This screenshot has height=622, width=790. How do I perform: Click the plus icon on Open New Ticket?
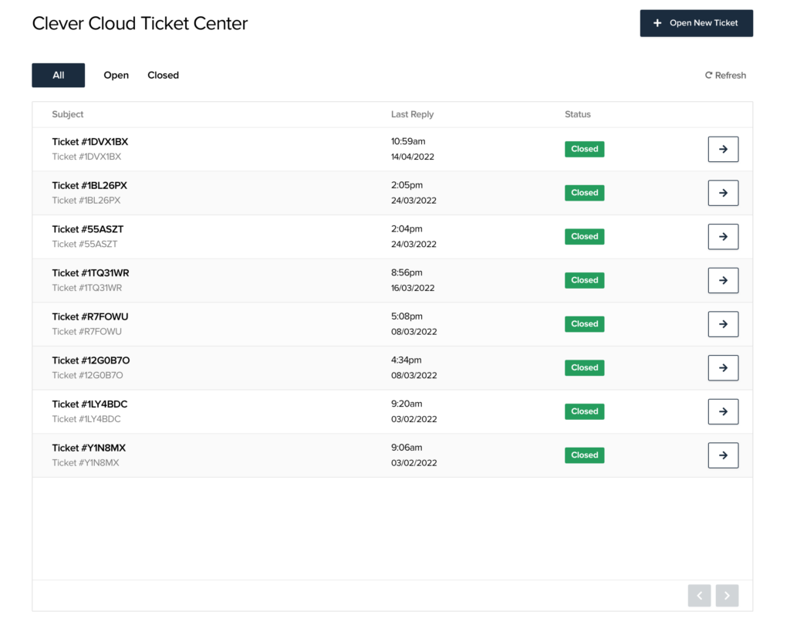(657, 23)
